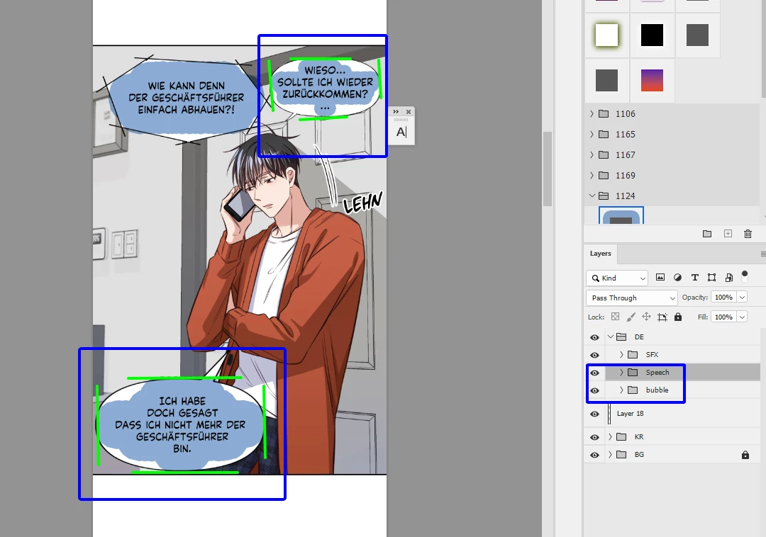Expand the KR layer group
The height and width of the screenshot is (537, 766).
pos(610,436)
